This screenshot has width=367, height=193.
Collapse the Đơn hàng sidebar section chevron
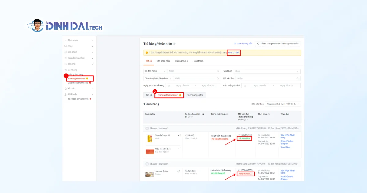[92, 70]
